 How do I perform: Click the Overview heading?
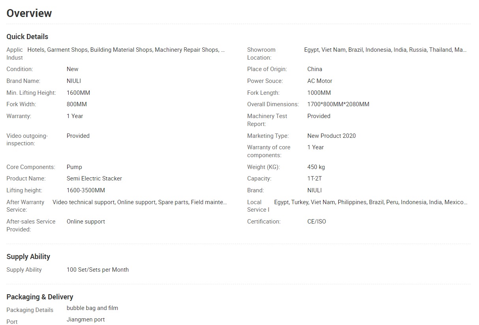(x=29, y=13)
